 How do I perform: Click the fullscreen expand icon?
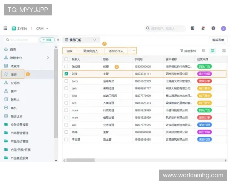[224, 51]
